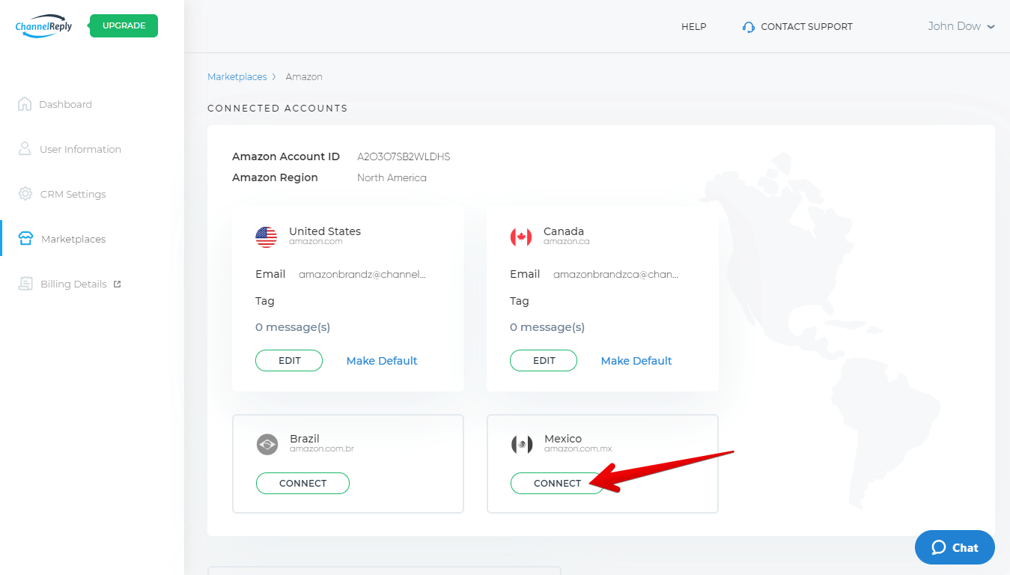Click the United States flag icon
The height and width of the screenshot is (575, 1010).
point(266,237)
